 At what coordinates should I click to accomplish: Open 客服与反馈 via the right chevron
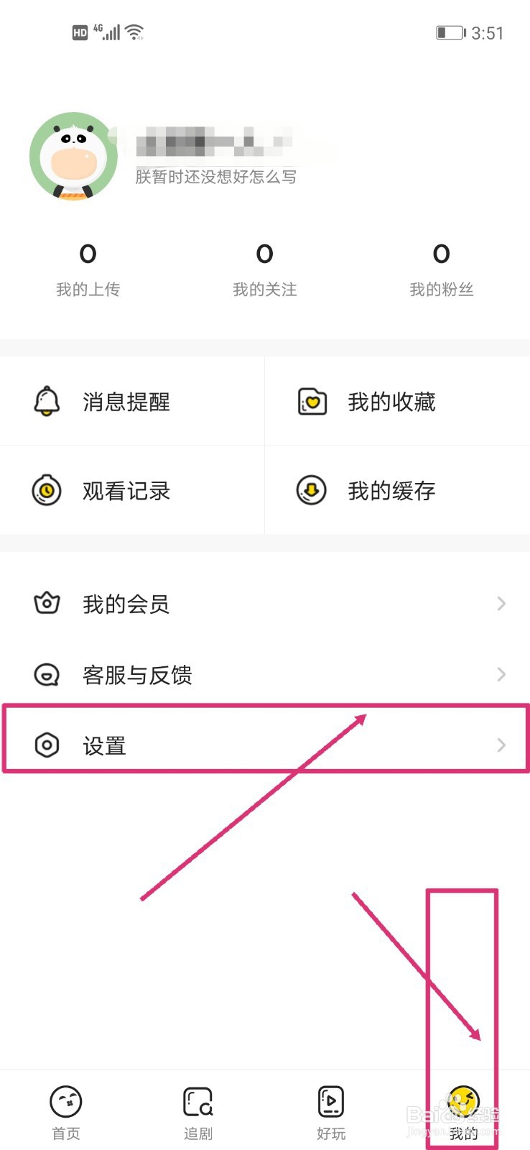pos(501,674)
